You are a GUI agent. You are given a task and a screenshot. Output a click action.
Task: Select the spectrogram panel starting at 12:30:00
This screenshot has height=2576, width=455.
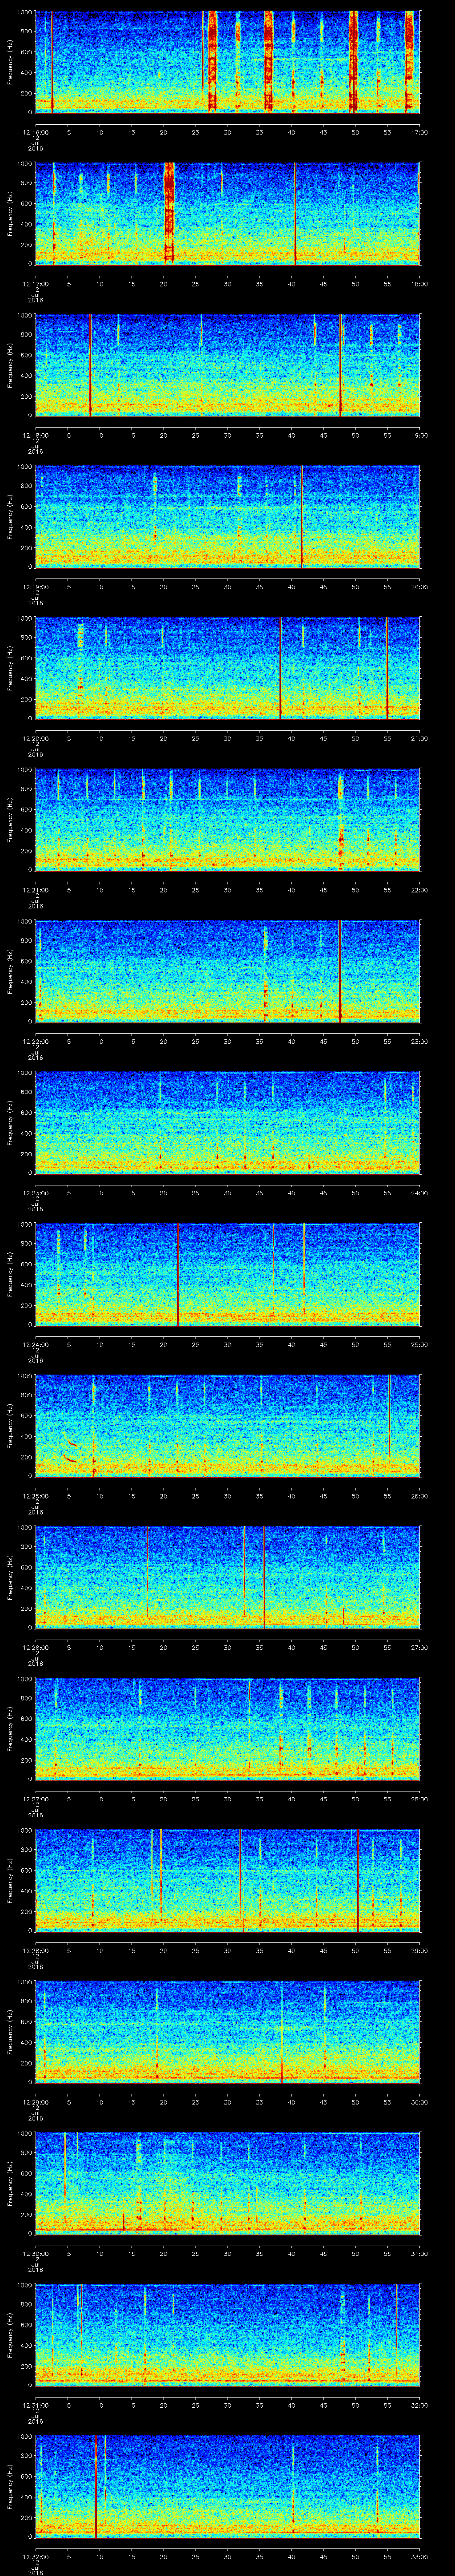(x=228, y=2183)
